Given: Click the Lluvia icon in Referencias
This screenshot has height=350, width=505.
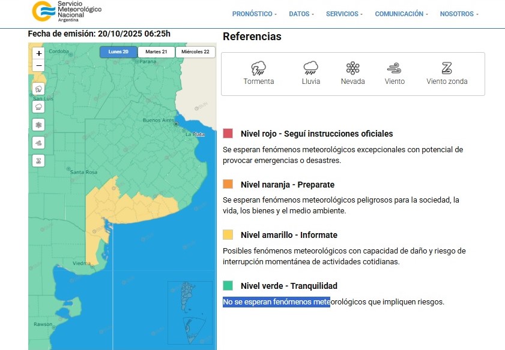Looking at the screenshot, I should pos(310,68).
